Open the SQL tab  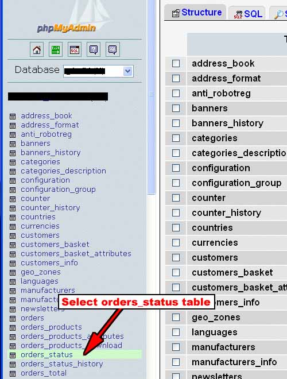pos(248,14)
